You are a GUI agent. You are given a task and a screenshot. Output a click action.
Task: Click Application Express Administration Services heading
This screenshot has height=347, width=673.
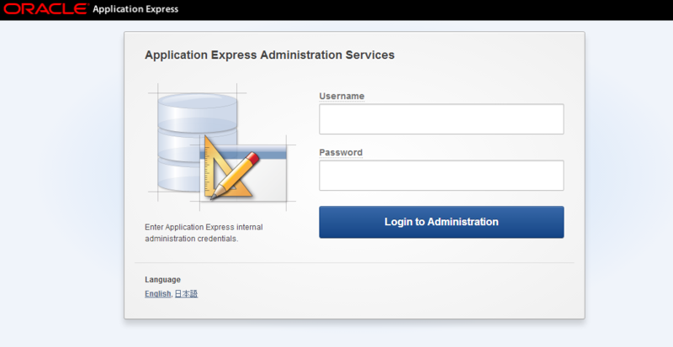point(269,55)
